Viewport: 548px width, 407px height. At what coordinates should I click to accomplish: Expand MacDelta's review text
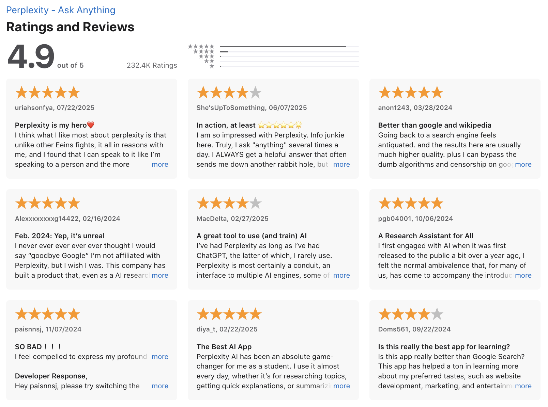(x=341, y=275)
